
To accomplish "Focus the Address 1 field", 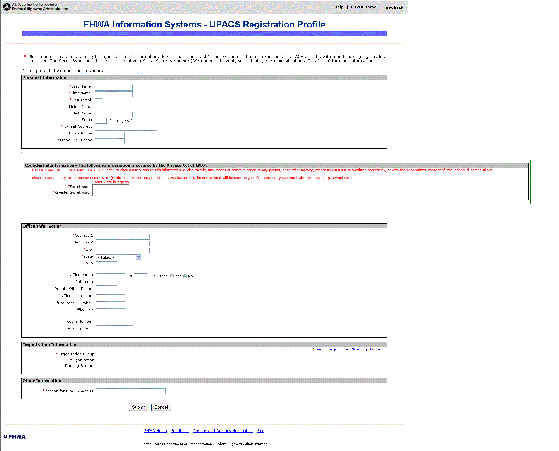I will tap(123, 237).
